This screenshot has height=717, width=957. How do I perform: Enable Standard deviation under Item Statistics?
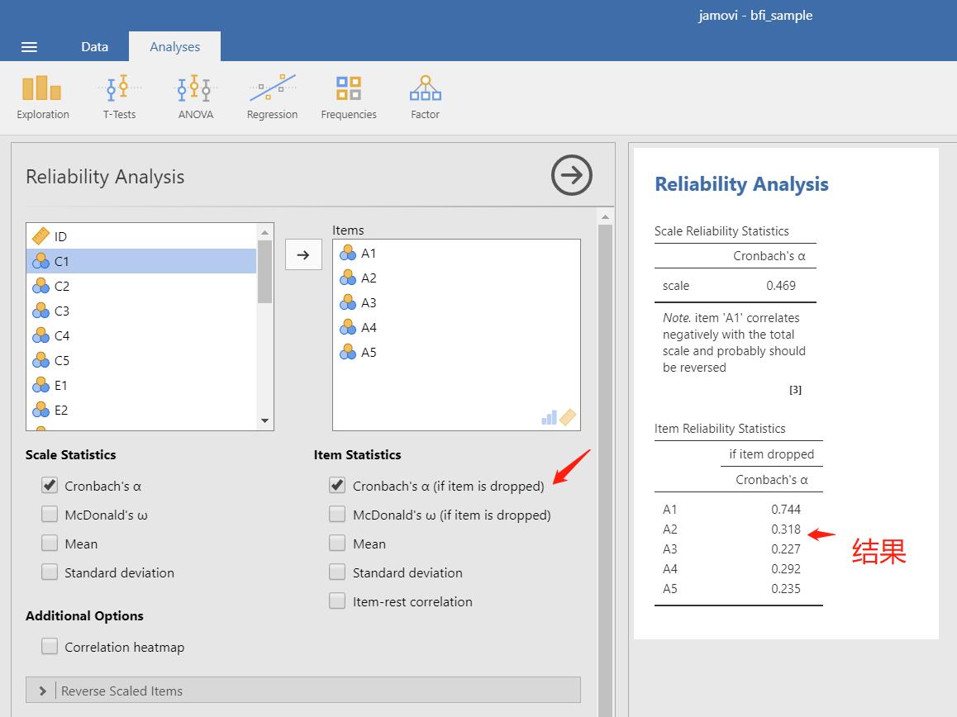coord(337,572)
